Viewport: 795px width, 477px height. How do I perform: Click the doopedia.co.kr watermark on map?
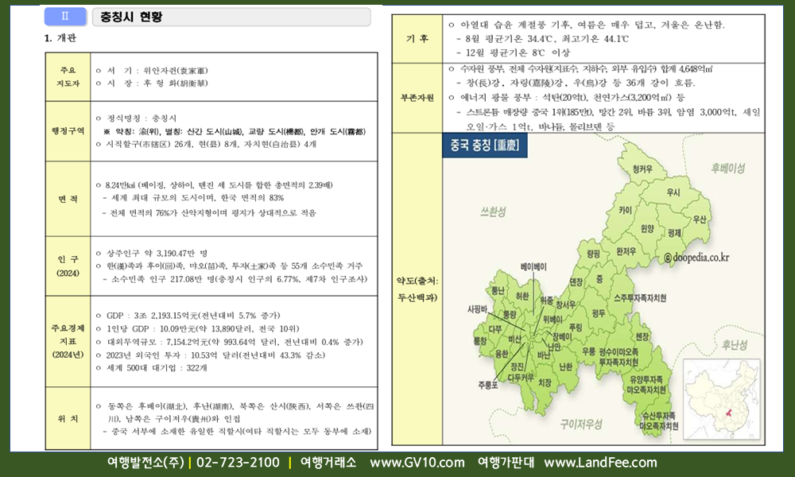coord(696,258)
